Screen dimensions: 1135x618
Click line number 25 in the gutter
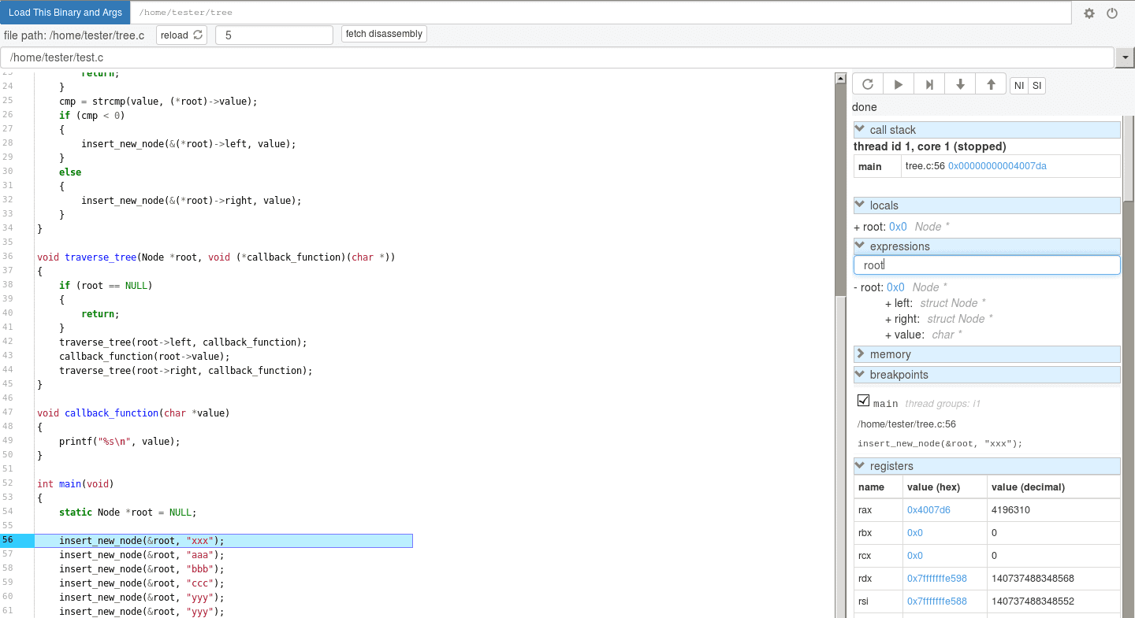8,102
